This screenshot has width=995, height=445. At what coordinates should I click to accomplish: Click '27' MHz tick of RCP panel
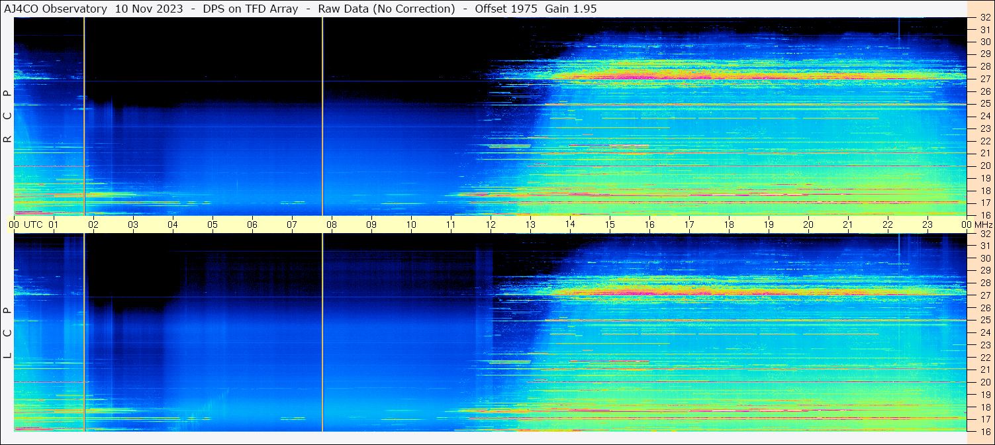pos(984,79)
